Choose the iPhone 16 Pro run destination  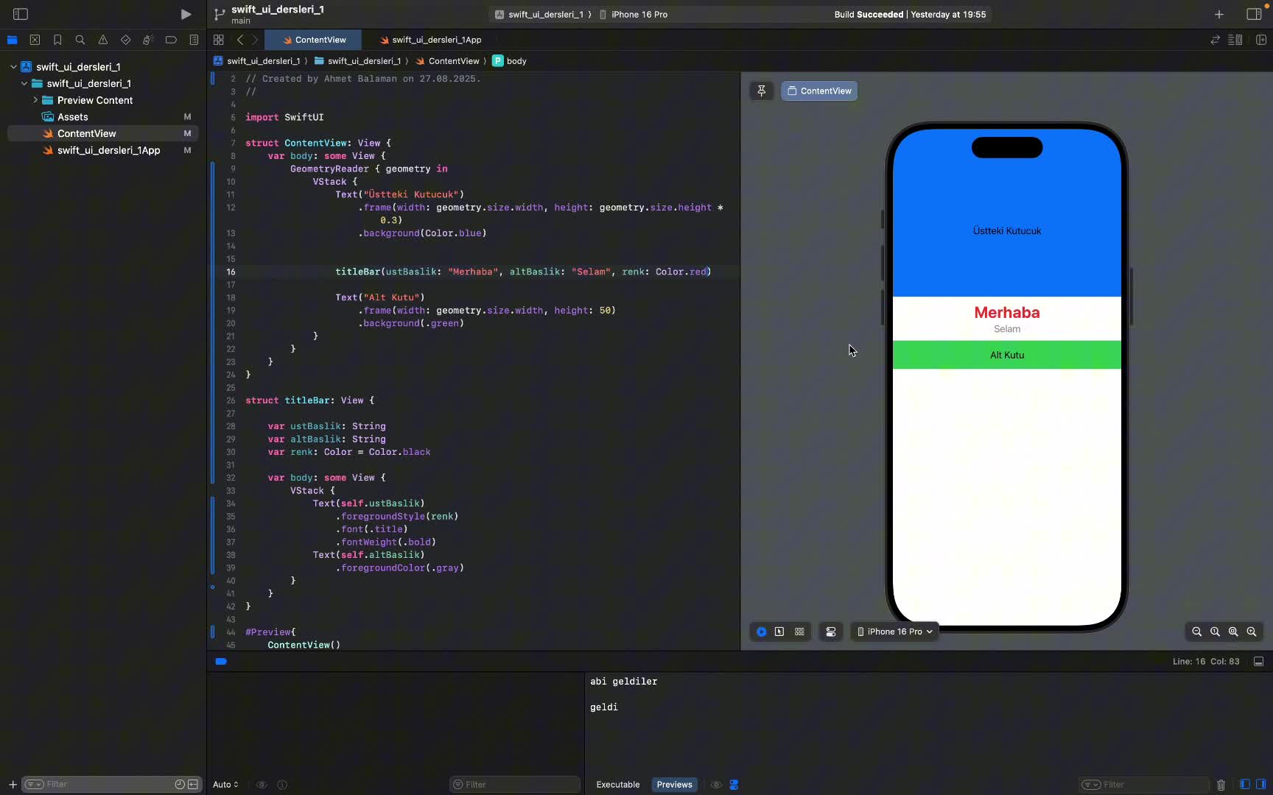634,14
